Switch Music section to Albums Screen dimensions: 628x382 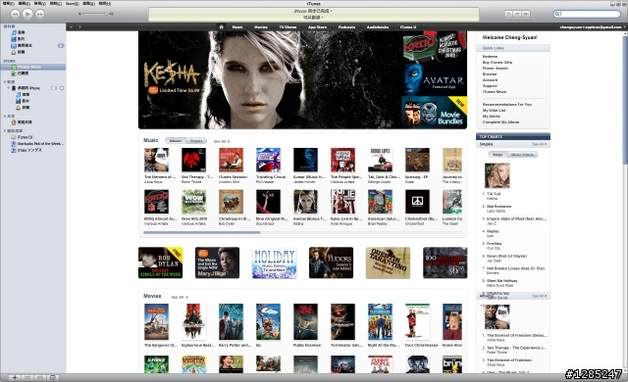click(176, 141)
